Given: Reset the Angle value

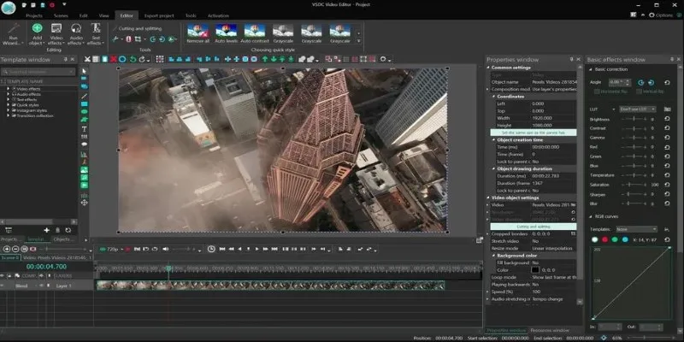Looking at the screenshot, I should [x=667, y=82].
